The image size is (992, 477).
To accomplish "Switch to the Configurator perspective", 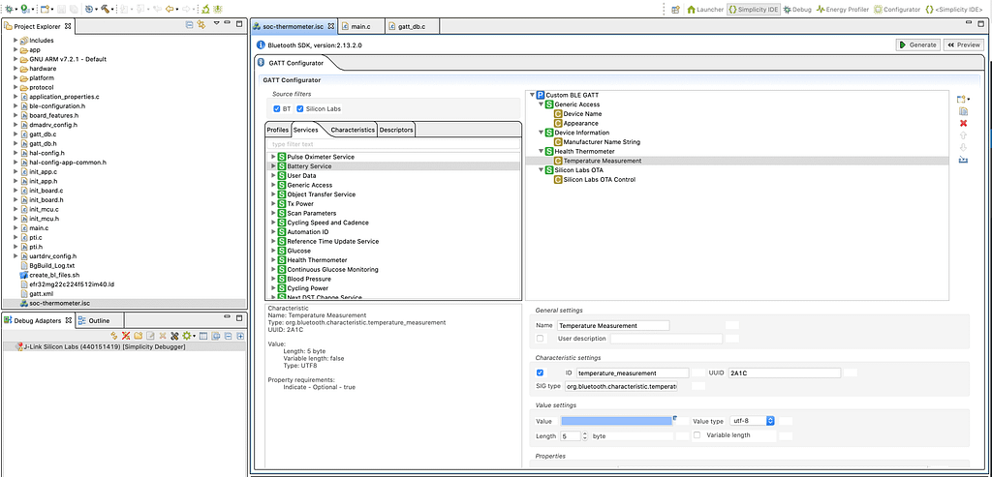I will coord(897,10).
